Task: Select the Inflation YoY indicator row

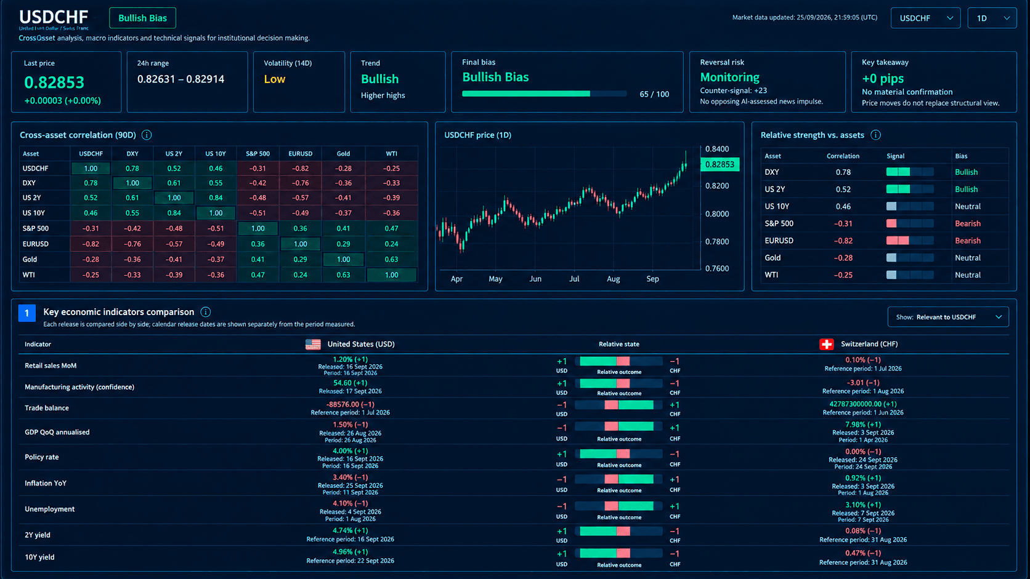Action: click(x=514, y=484)
